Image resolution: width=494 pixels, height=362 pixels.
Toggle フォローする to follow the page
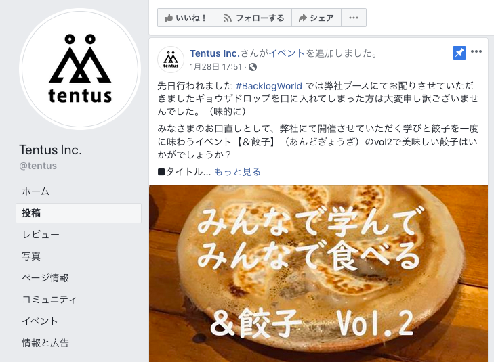tap(253, 18)
